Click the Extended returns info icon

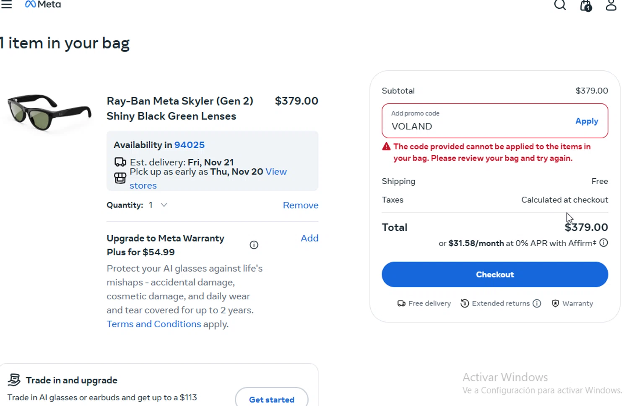tap(537, 303)
